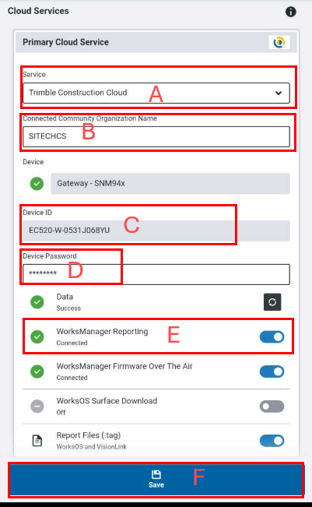Click the Service dropdown chevron arrow
Viewport: 312px width, 507px height.
click(279, 93)
